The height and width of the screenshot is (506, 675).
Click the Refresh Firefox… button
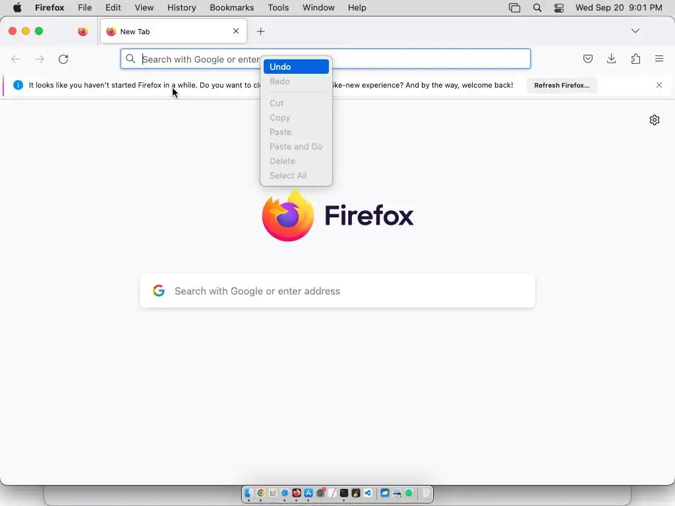[x=562, y=85]
